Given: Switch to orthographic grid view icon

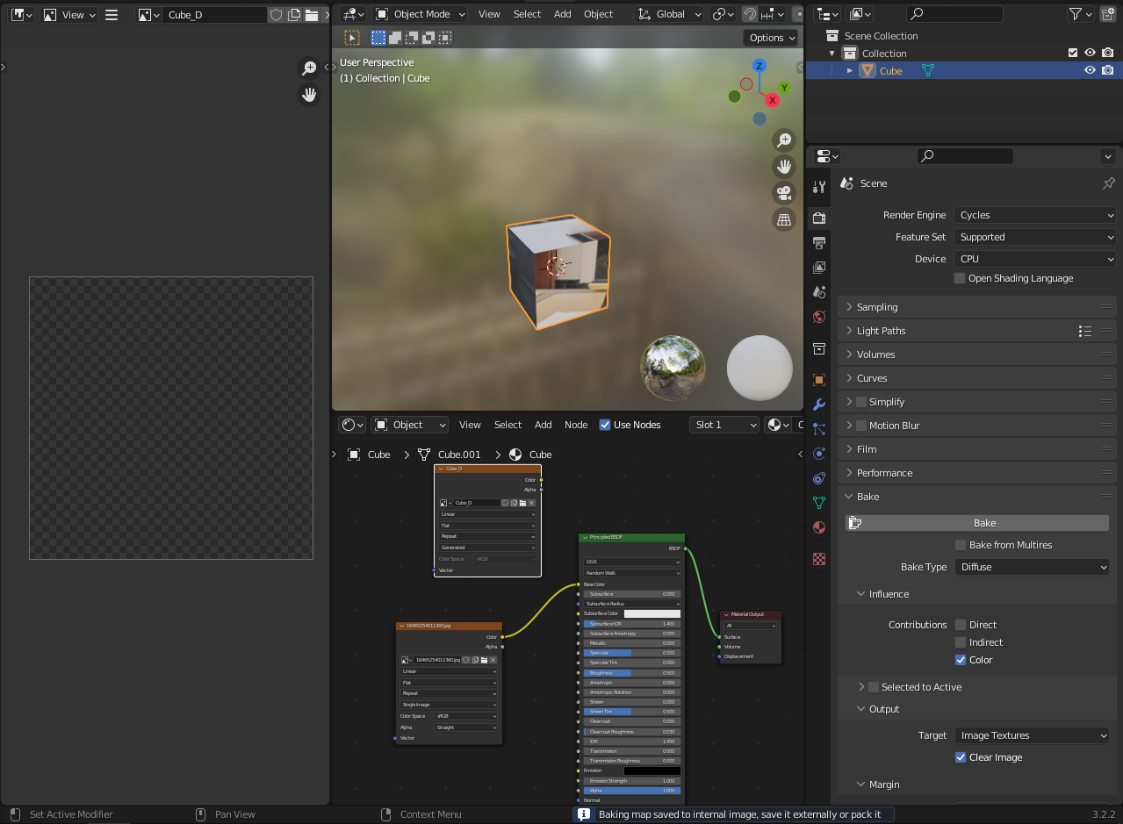Looking at the screenshot, I should click(784, 219).
